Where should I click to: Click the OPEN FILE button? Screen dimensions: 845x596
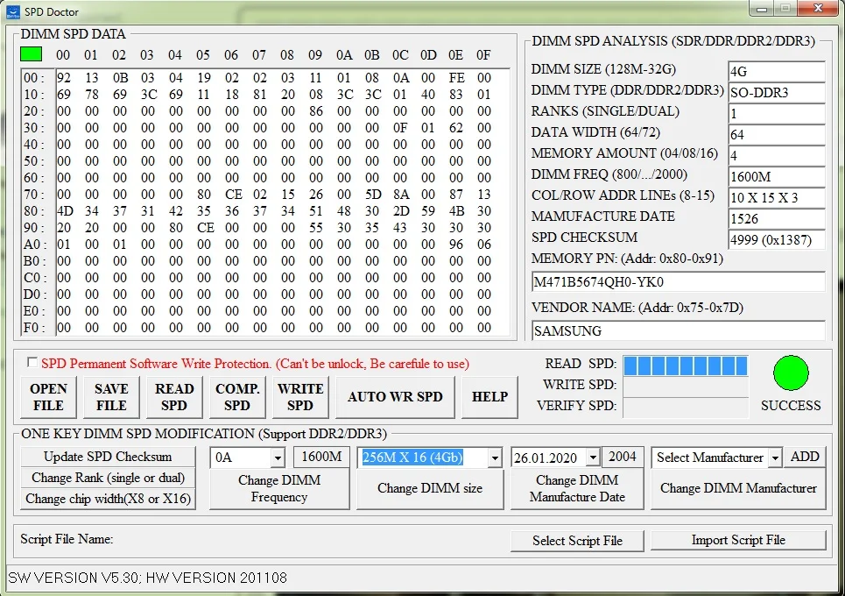click(x=48, y=397)
